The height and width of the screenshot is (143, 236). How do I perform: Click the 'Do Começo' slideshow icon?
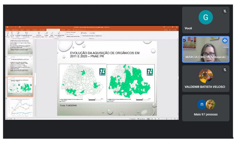(x=7, y=33)
